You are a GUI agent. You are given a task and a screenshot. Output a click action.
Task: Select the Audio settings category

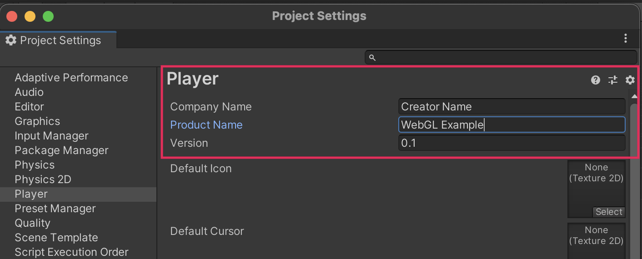pyautogui.click(x=29, y=92)
